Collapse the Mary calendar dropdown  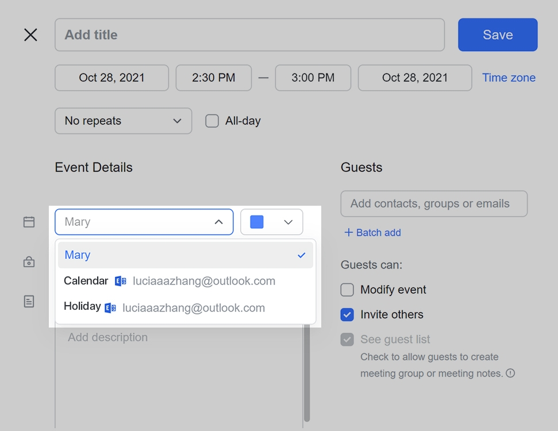[x=218, y=222]
